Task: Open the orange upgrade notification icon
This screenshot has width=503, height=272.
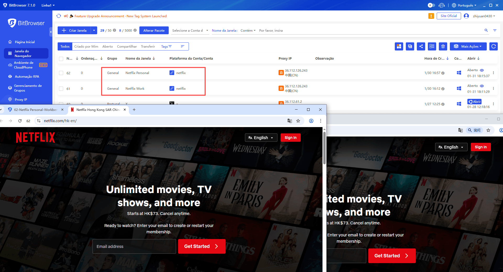Action: (431, 16)
